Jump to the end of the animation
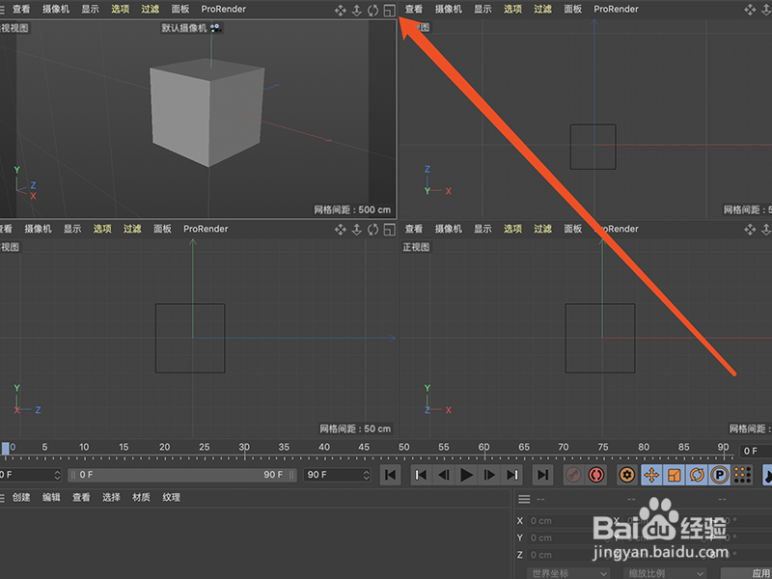This screenshot has height=579, width=772. (x=542, y=475)
